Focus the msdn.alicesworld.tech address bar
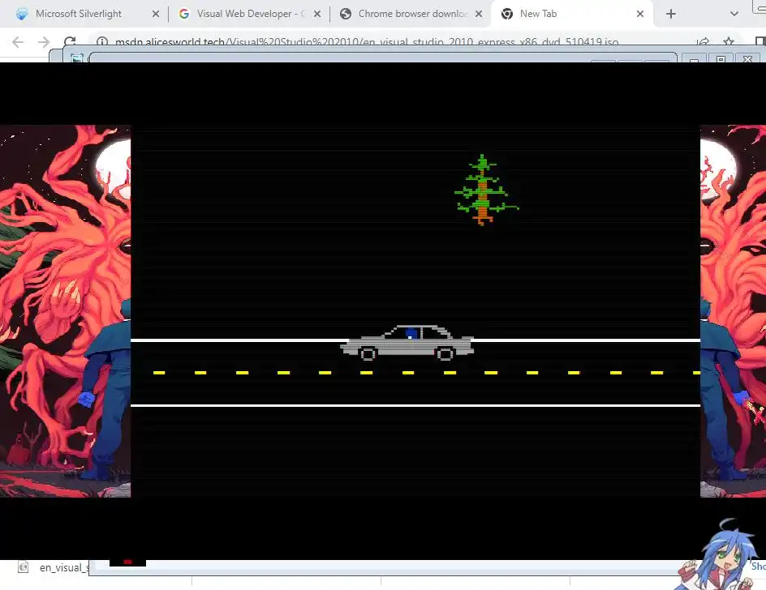Screen dimensions: 766x590 (x=367, y=42)
